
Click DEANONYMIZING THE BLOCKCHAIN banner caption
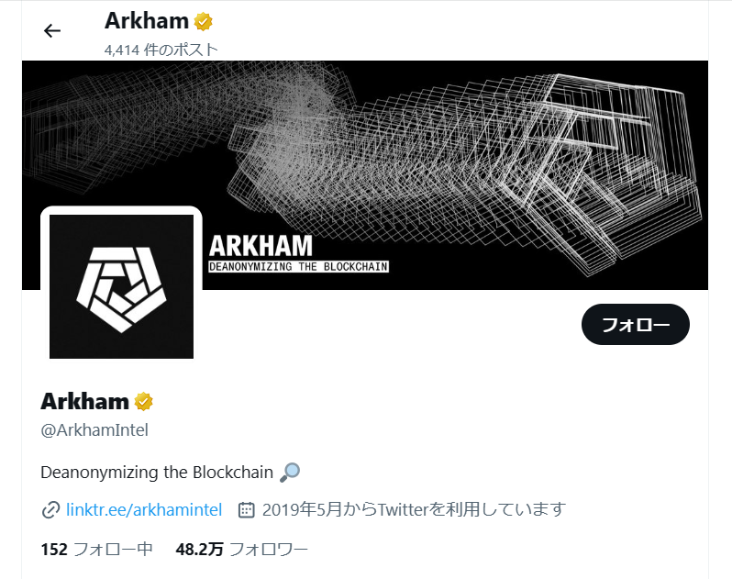point(298,267)
